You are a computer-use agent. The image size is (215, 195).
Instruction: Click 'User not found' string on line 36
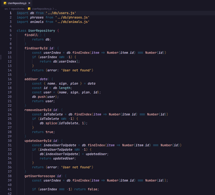76,167
